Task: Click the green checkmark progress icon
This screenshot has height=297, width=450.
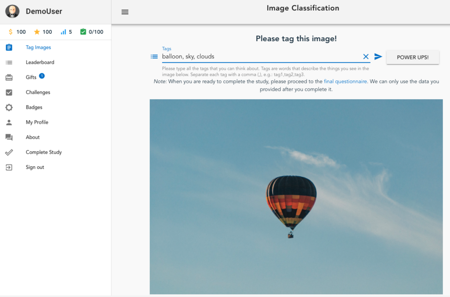Action: click(x=83, y=32)
